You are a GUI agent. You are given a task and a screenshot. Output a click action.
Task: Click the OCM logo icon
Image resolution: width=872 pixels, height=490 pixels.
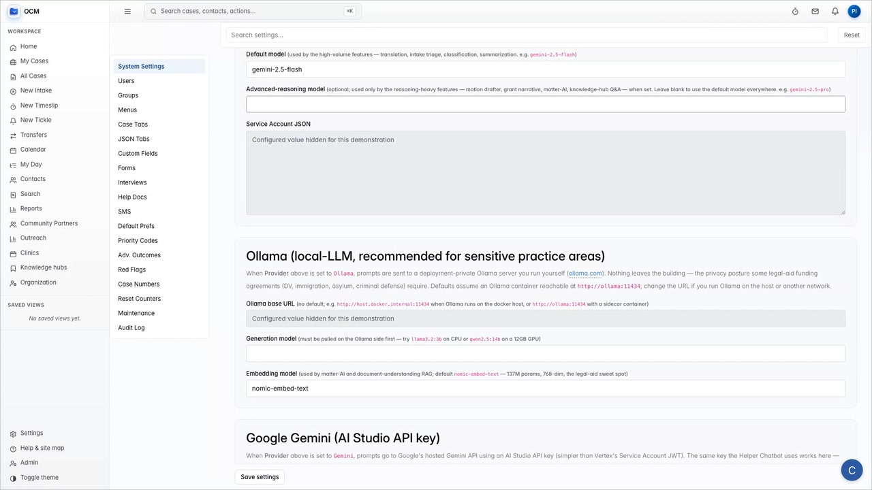[x=14, y=11]
